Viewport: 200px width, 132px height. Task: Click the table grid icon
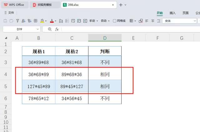click(x=36, y=21)
